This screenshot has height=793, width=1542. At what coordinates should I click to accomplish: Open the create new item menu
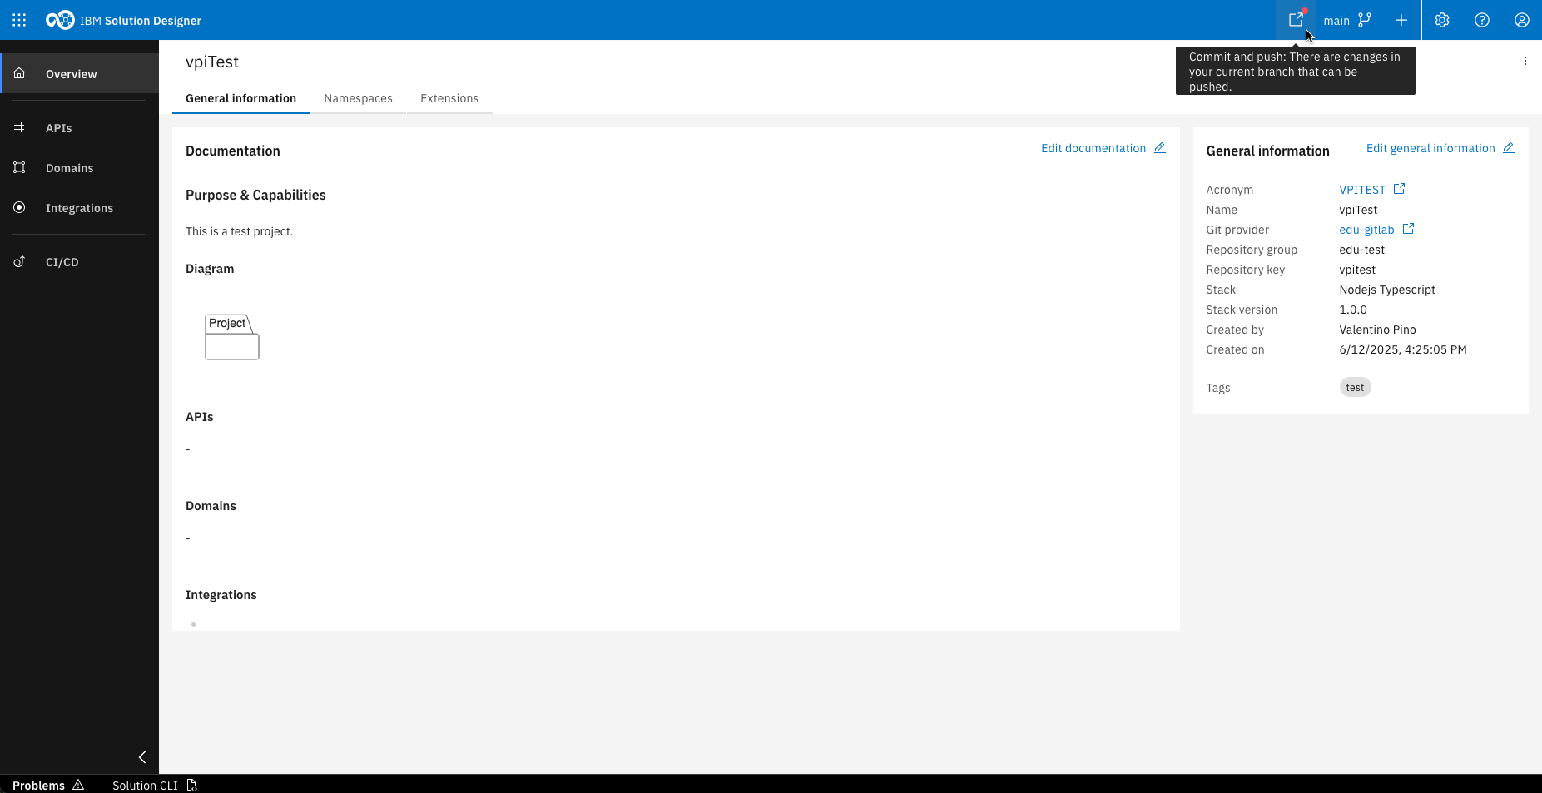pos(1401,19)
